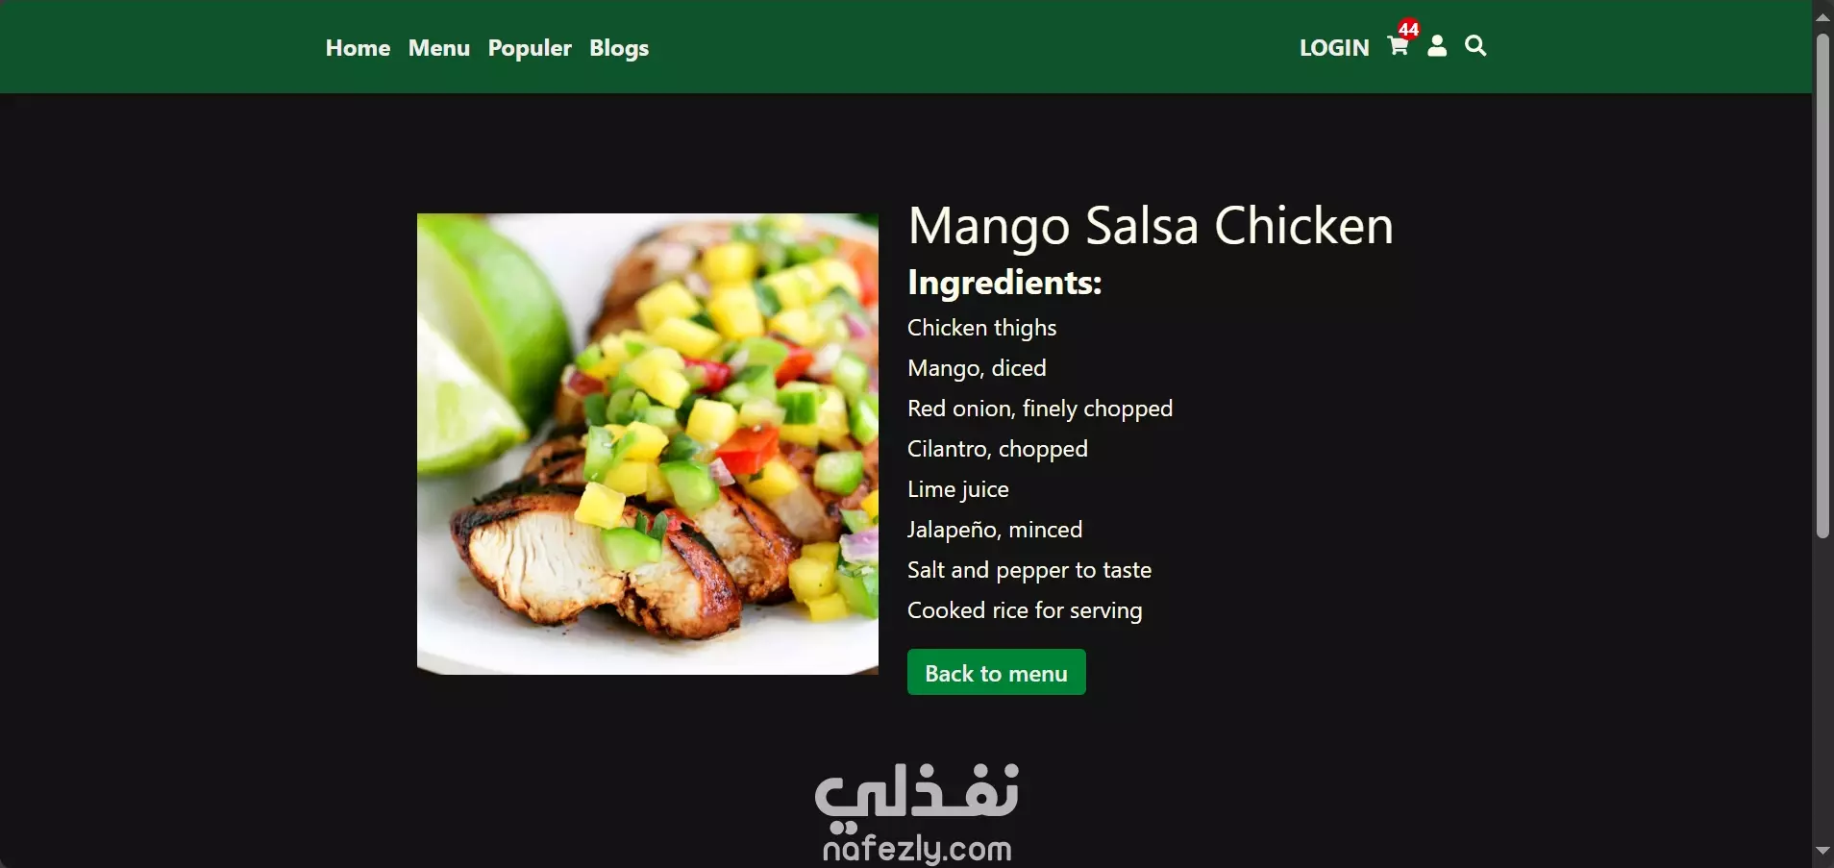This screenshot has width=1834, height=868.
Task: Visit the Blogs page
Action: [619, 48]
